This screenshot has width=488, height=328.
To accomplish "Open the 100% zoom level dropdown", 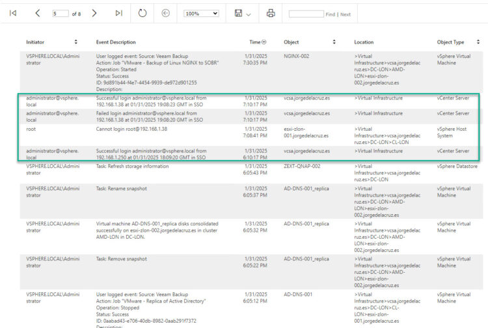I will [201, 13].
